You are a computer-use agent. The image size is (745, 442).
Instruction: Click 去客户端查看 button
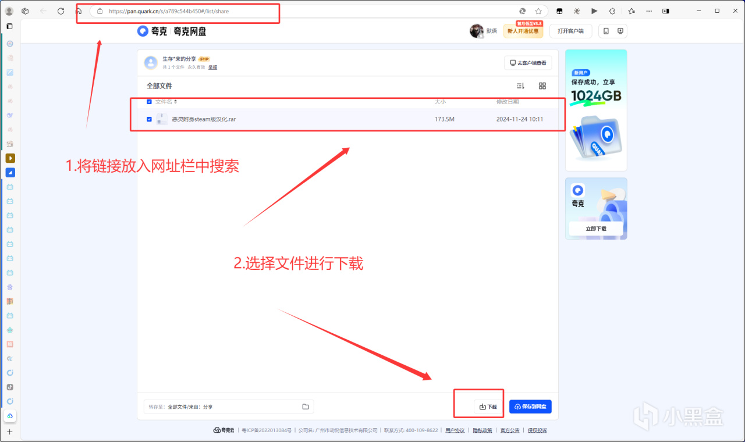pos(528,63)
